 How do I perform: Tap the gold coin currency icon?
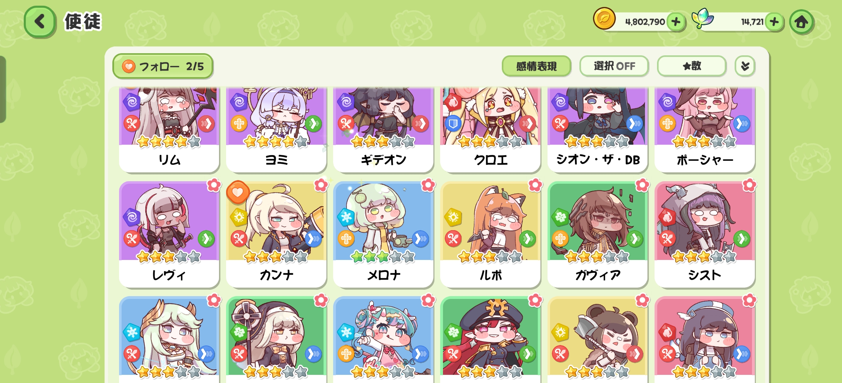click(x=604, y=19)
